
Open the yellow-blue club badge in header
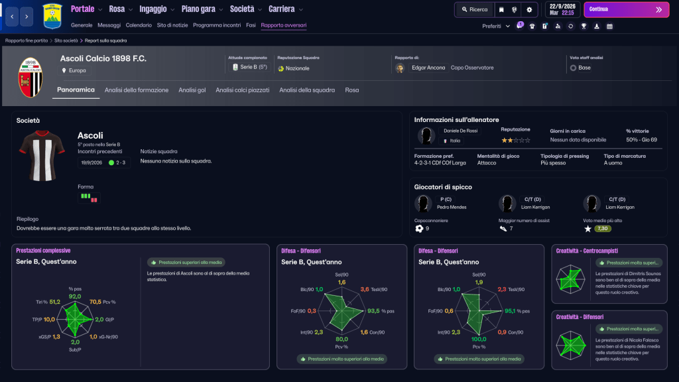tap(52, 16)
